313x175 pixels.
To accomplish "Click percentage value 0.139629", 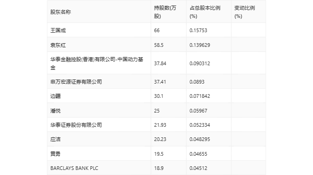I will click(200, 45).
